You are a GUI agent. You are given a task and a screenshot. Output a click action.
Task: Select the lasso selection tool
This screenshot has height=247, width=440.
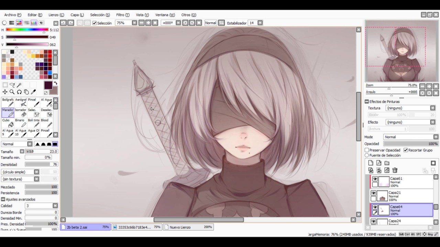[x=12, y=85]
